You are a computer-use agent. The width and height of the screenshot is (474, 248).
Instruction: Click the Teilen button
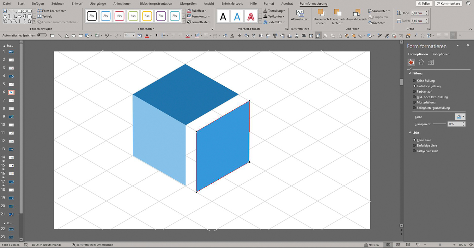pyautogui.click(x=424, y=3)
